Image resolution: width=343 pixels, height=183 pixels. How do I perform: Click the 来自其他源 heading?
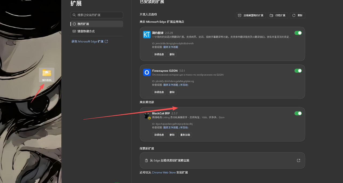click(147, 102)
